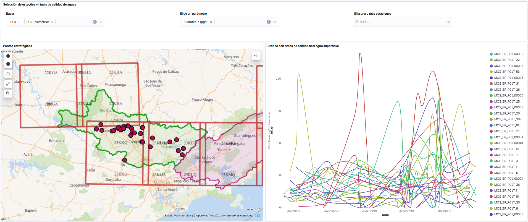Toggle MOS_BR_PCJ_00002 series in legend
This screenshot has height=222, width=528.
point(508,54)
